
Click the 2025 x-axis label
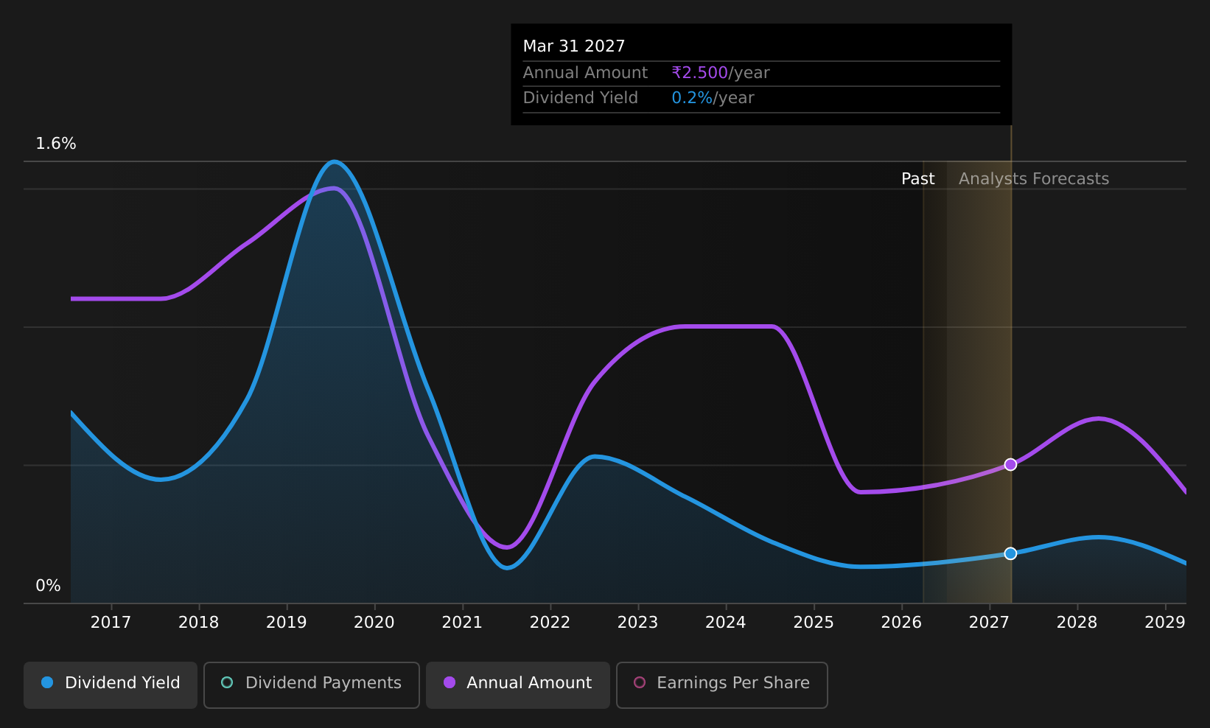(x=814, y=623)
